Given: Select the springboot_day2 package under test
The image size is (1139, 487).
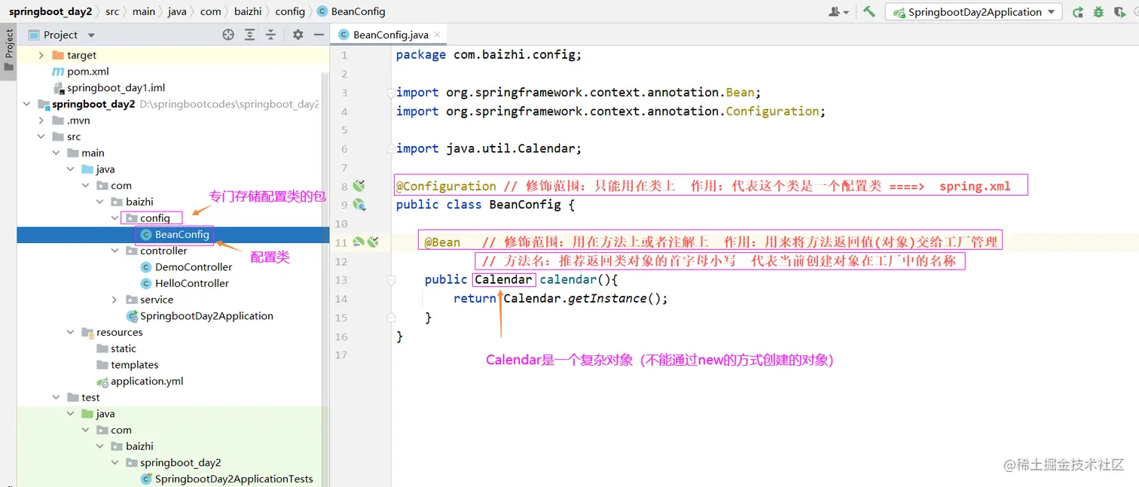Looking at the screenshot, I should [180, 463].
